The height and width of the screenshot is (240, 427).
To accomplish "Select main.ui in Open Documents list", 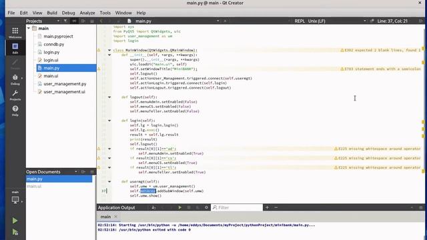I will coord(34,187).
